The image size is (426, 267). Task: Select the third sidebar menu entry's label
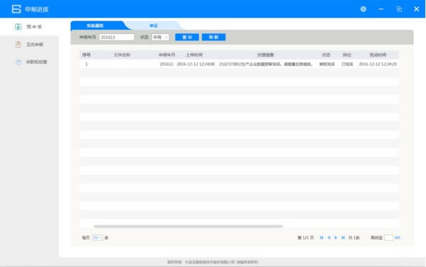(36, 62)
